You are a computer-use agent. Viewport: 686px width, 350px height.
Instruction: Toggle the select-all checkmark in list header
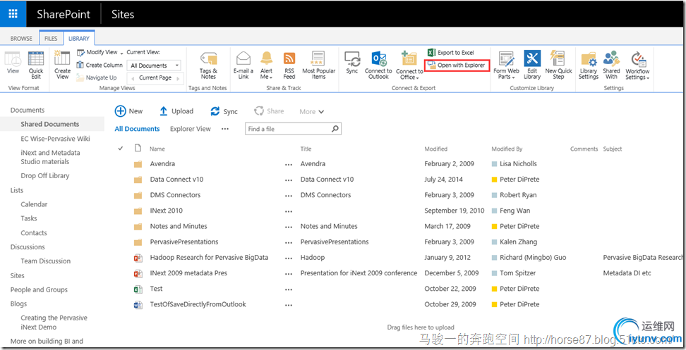pyautogui.click(x=121, y=149)
